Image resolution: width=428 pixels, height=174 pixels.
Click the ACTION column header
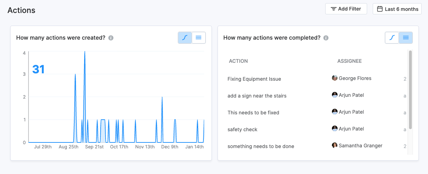[238, 61]
